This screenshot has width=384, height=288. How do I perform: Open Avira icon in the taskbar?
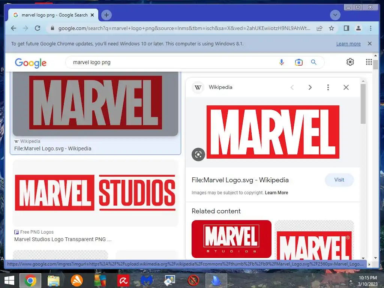pos(123,280)
